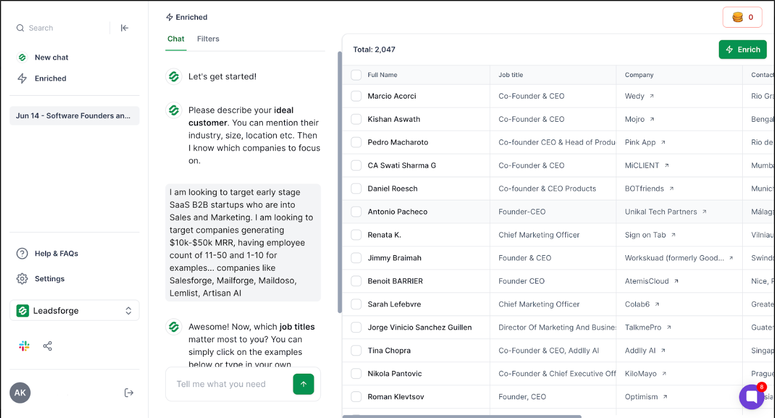The height and width of the screenshot is (418, 775).
Task: Open the Leadsforge workspace dropdown
Action: point(74,311)
